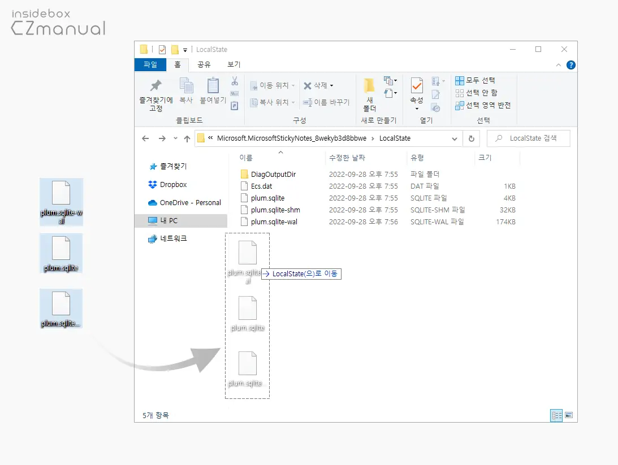Switch to the 공유 ribbon tab
Screen dimensions: 618x465
point(204,64)
